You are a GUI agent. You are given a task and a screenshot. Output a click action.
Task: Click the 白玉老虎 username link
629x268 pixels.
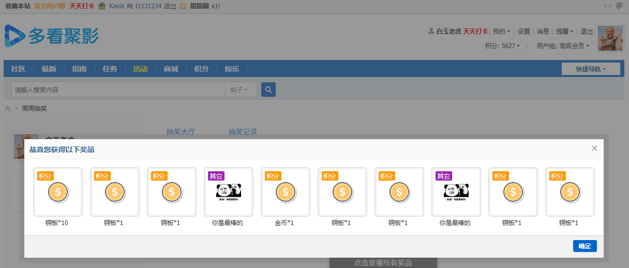(448, 32)
